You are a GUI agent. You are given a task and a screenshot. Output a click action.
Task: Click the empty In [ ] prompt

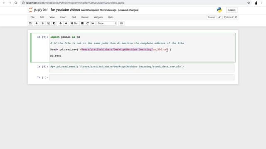(x=42, y=77)
